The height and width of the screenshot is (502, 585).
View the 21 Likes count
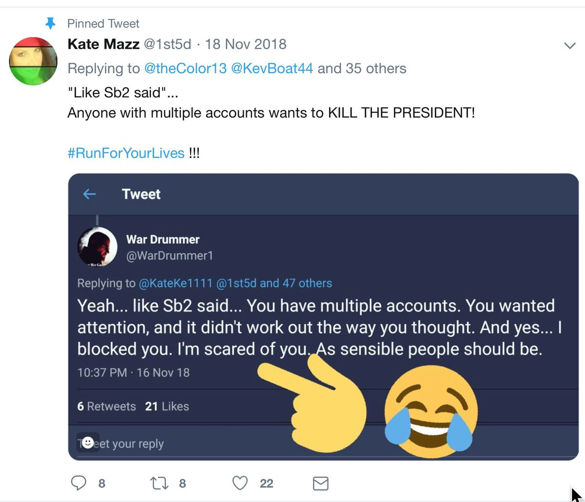pyautogui.click(x=167, y=406)
